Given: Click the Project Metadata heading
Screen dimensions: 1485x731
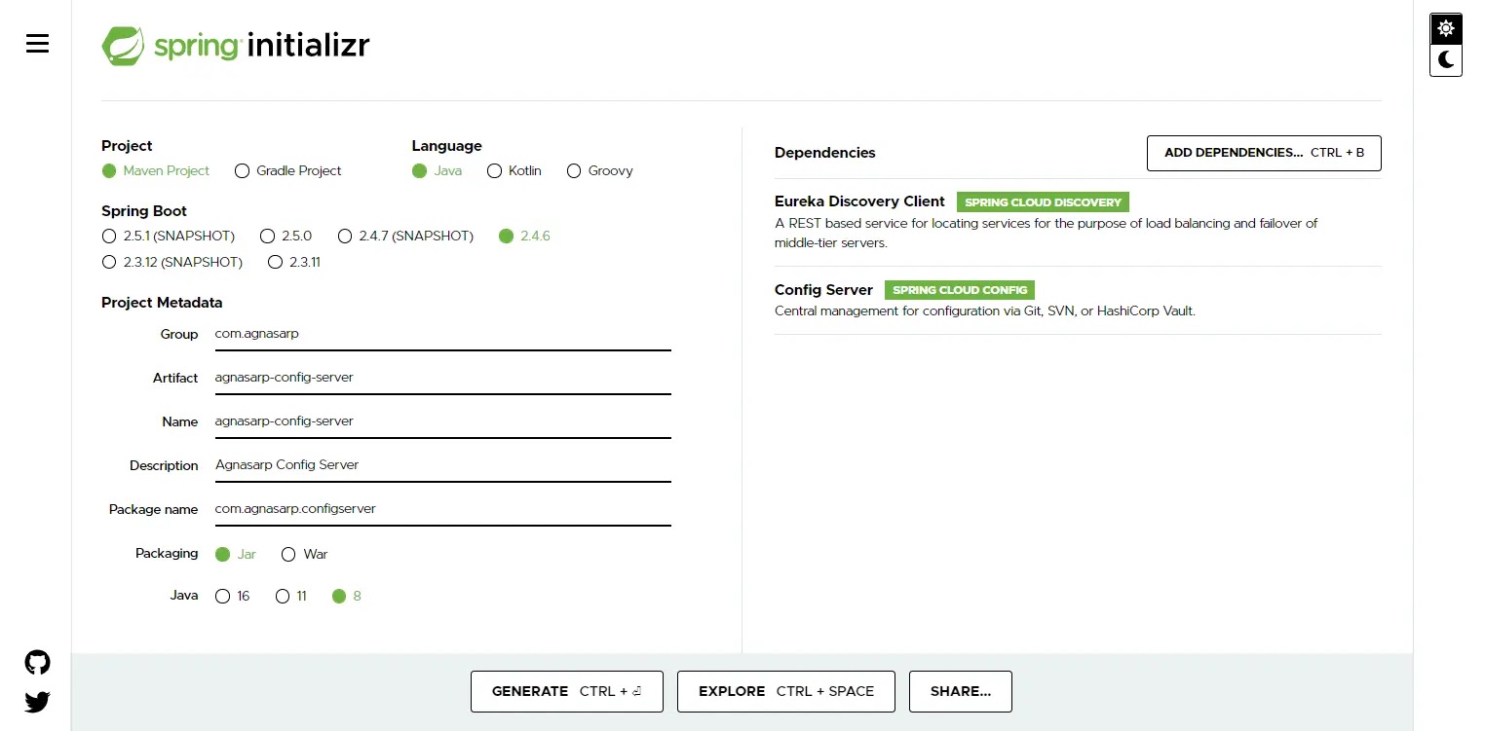Looking at the screenshot, I should (x=162, y=303).
